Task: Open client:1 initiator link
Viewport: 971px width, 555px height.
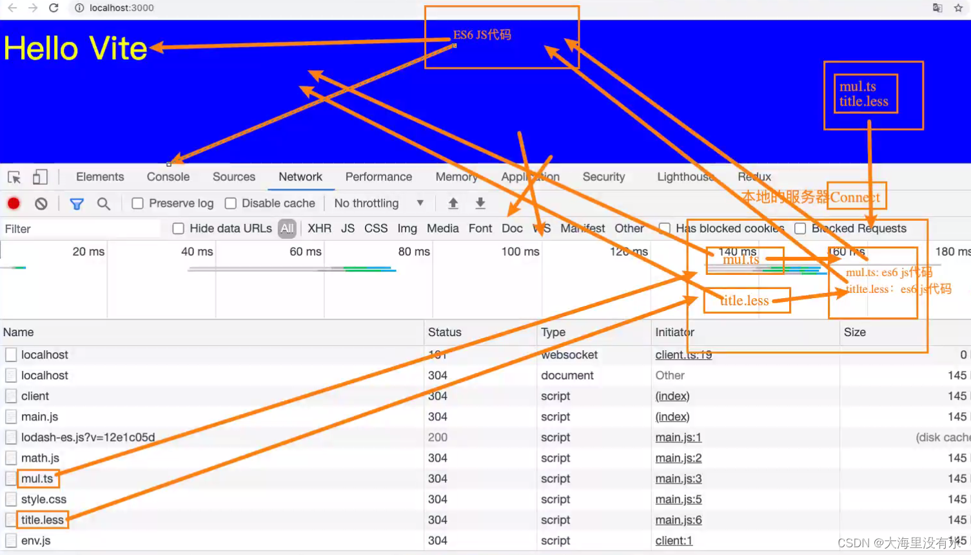Action: click(x=674, y=540)
